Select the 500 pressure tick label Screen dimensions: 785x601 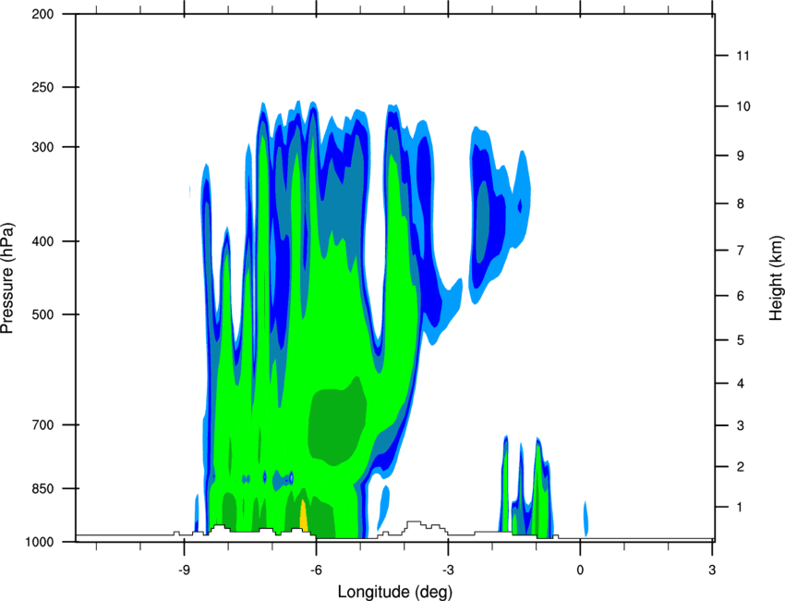[43, 314]
